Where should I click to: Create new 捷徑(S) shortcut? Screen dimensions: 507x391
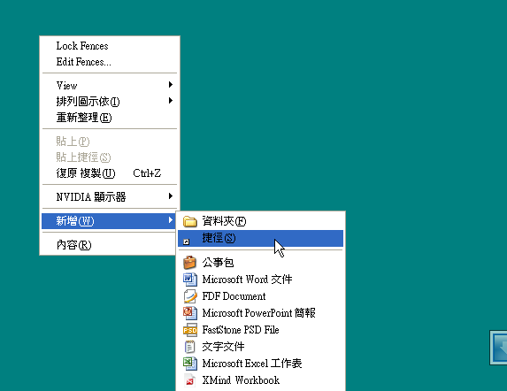[x=260, y=238]
